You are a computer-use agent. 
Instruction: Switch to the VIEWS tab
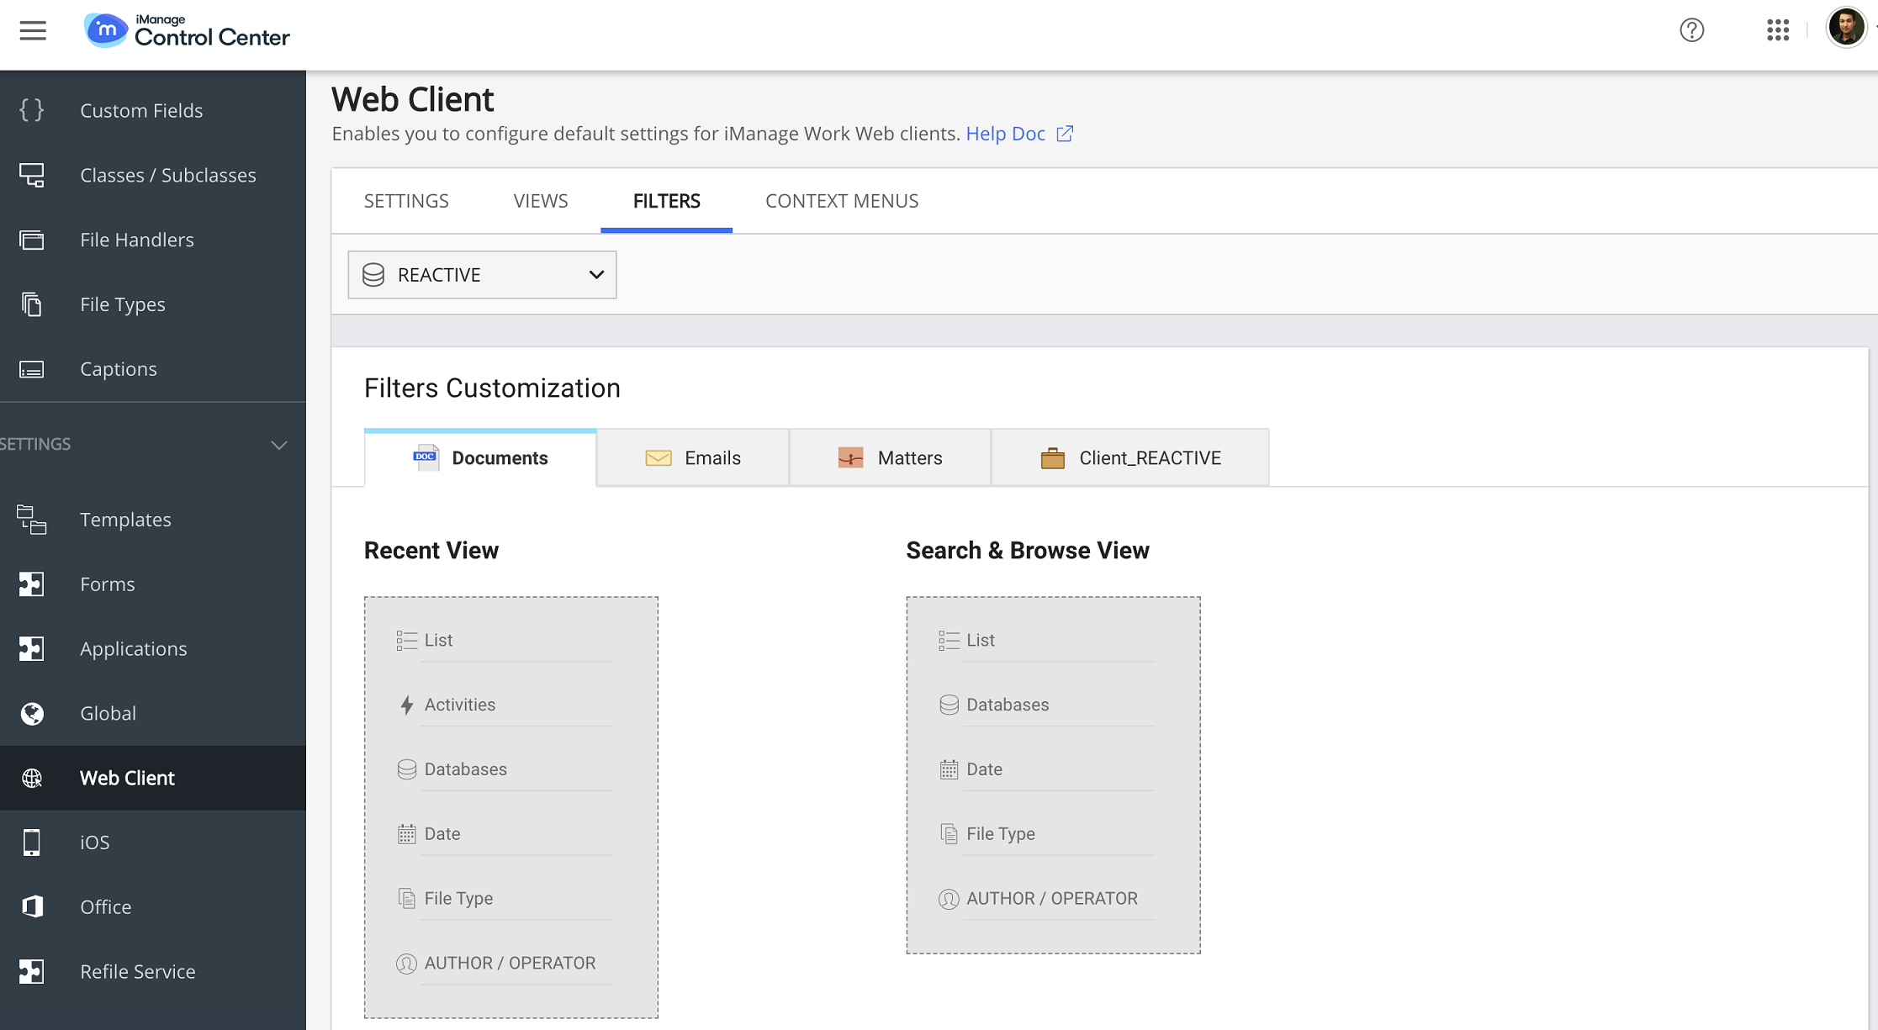click(x=540, y=201)
